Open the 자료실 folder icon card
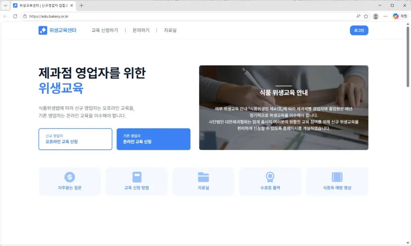 pos(203,181)
